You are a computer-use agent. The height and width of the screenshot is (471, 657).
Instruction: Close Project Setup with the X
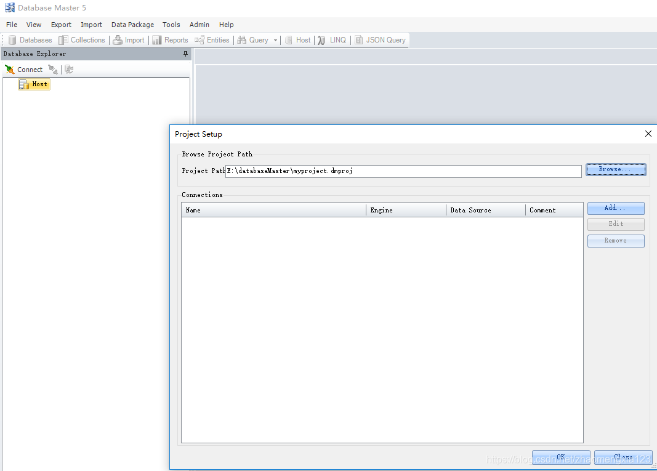coord(648,134)
